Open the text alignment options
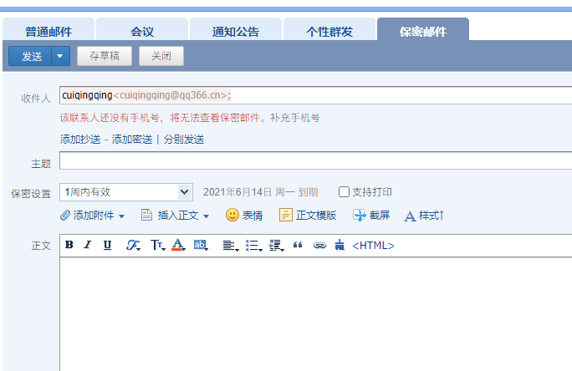The height and width of the screenshot is (371, 572). point(231,246)
